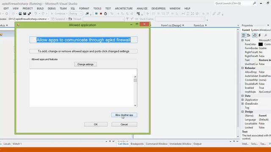Viewport: 271px width, 152px height.
Task: Click the Quick Launch search field
Action: [233, 3]
